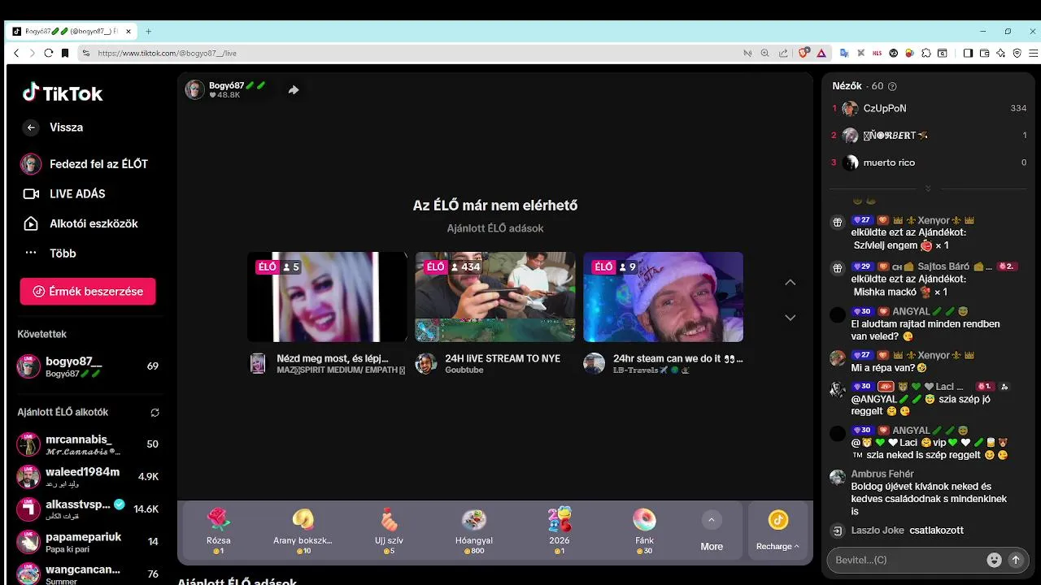Select 2026 gift
Image resolution: width=1041 pixels, height=585 pixels.
[560, 530]
